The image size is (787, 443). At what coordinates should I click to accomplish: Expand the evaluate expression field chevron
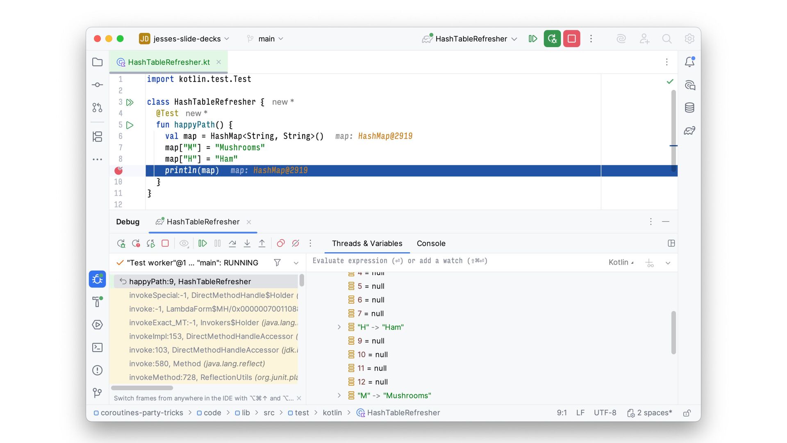[x=668, y=263]
